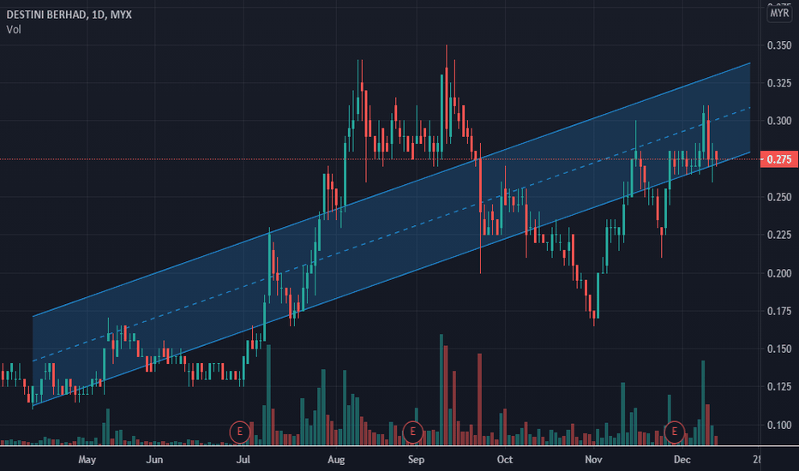Click the earnings E marker near September
799x471 pixels.
(x=412, y=432)
